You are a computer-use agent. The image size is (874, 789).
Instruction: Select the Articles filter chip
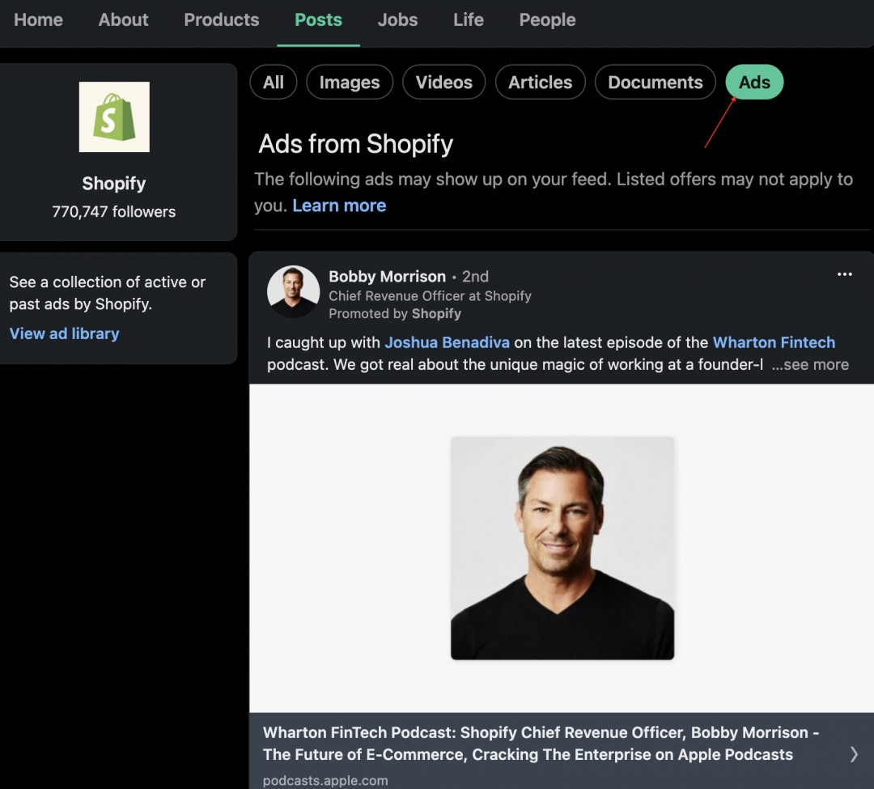point(540,82)
